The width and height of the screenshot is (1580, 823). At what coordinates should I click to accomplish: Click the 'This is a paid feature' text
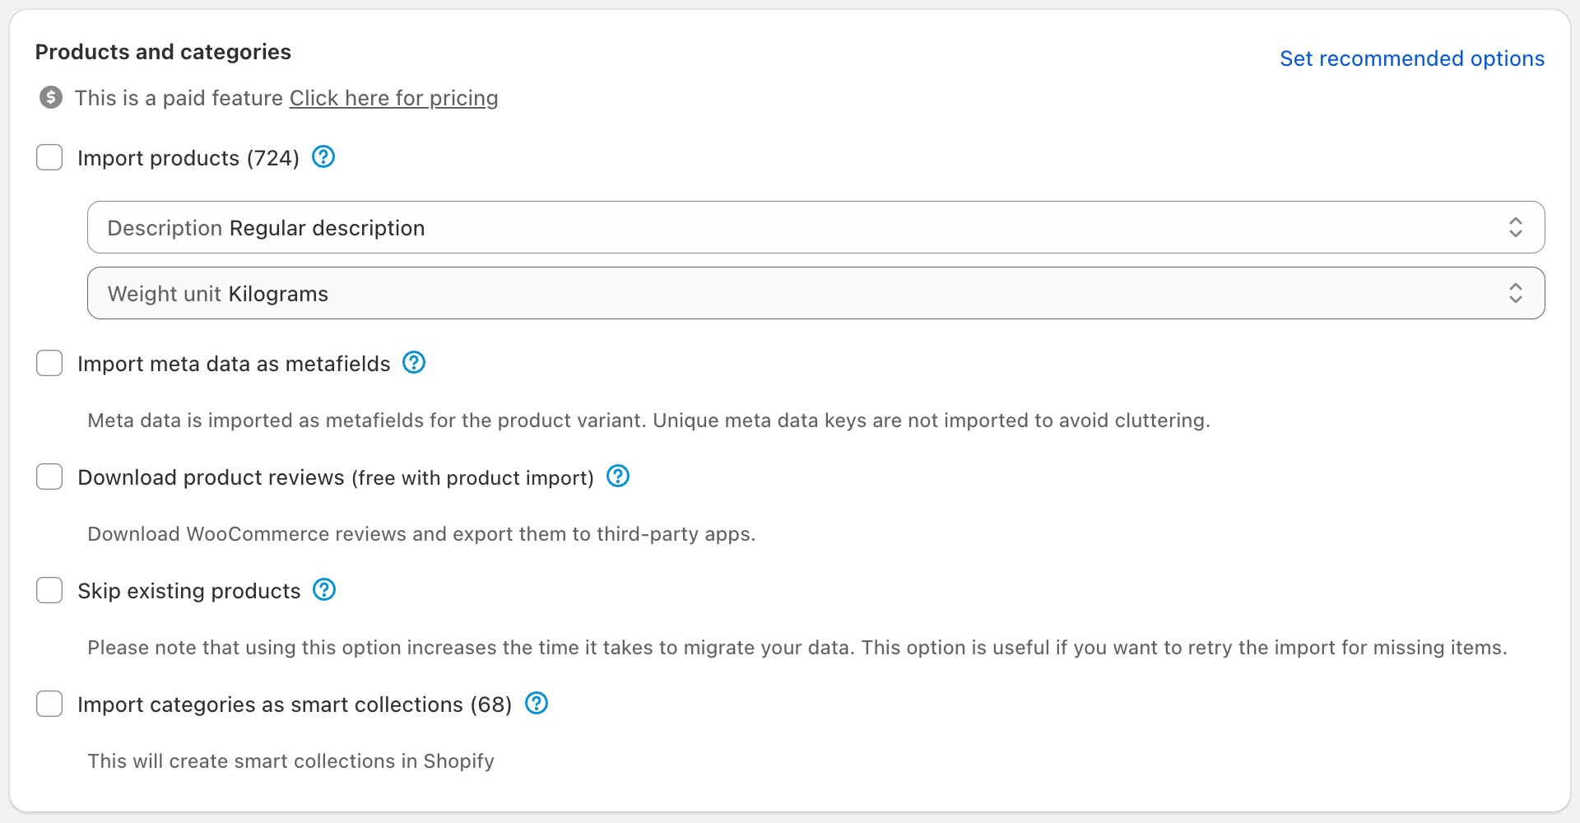tap(179, 98)
